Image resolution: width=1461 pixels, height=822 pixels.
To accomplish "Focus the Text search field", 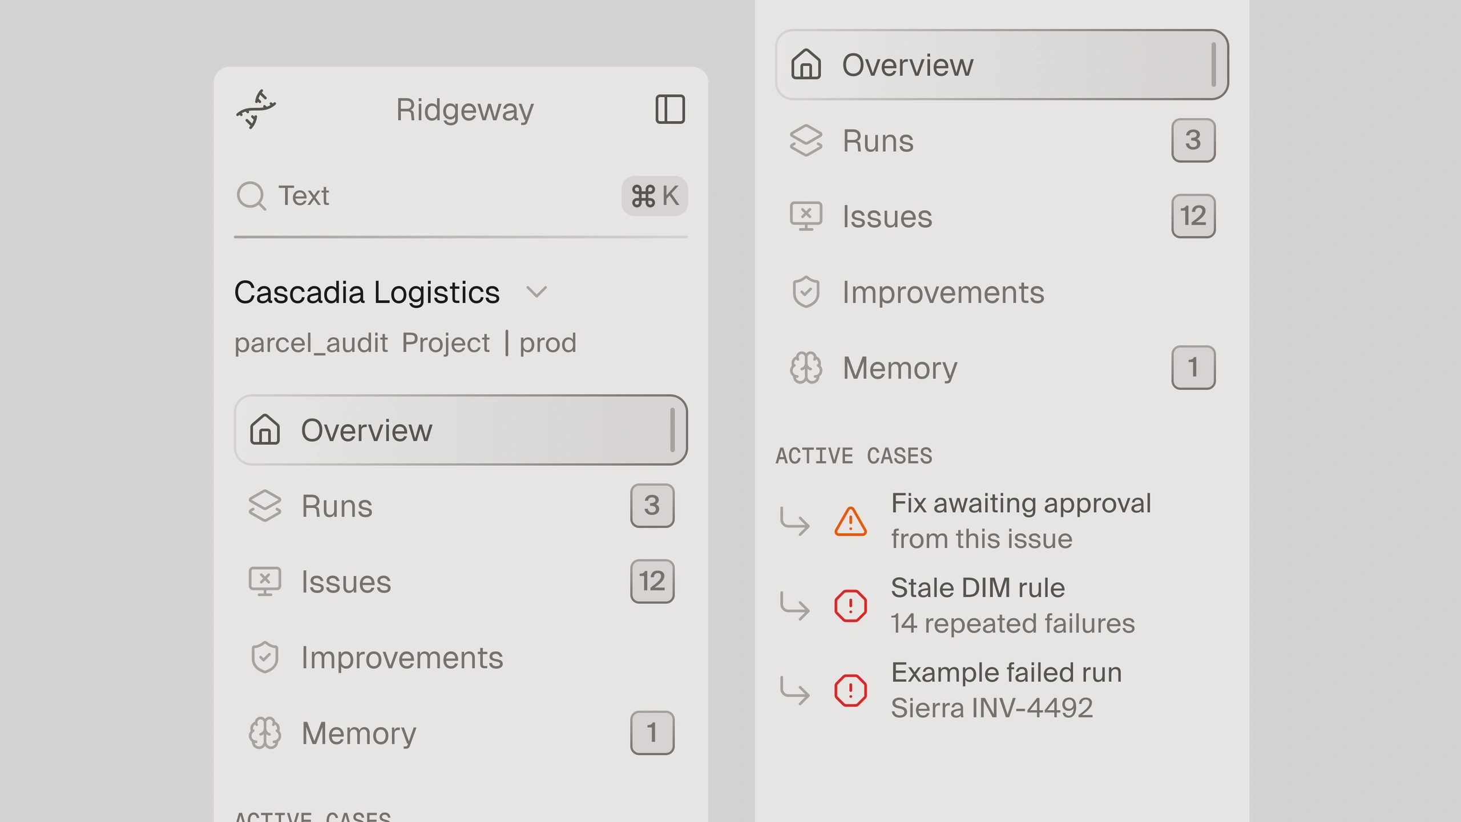I will 461,196.
